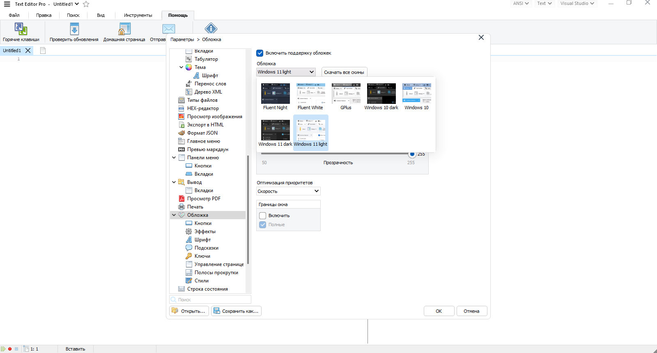Click the Прозрачность slider handle
657x353 pixels.
412,154
